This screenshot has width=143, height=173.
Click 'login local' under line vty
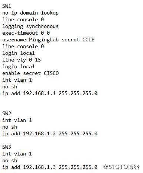19,67
